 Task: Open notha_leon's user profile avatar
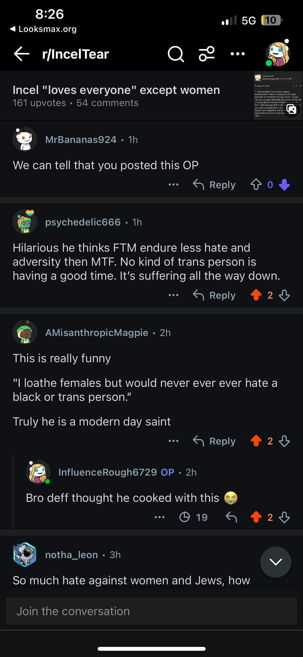(25, 555)
